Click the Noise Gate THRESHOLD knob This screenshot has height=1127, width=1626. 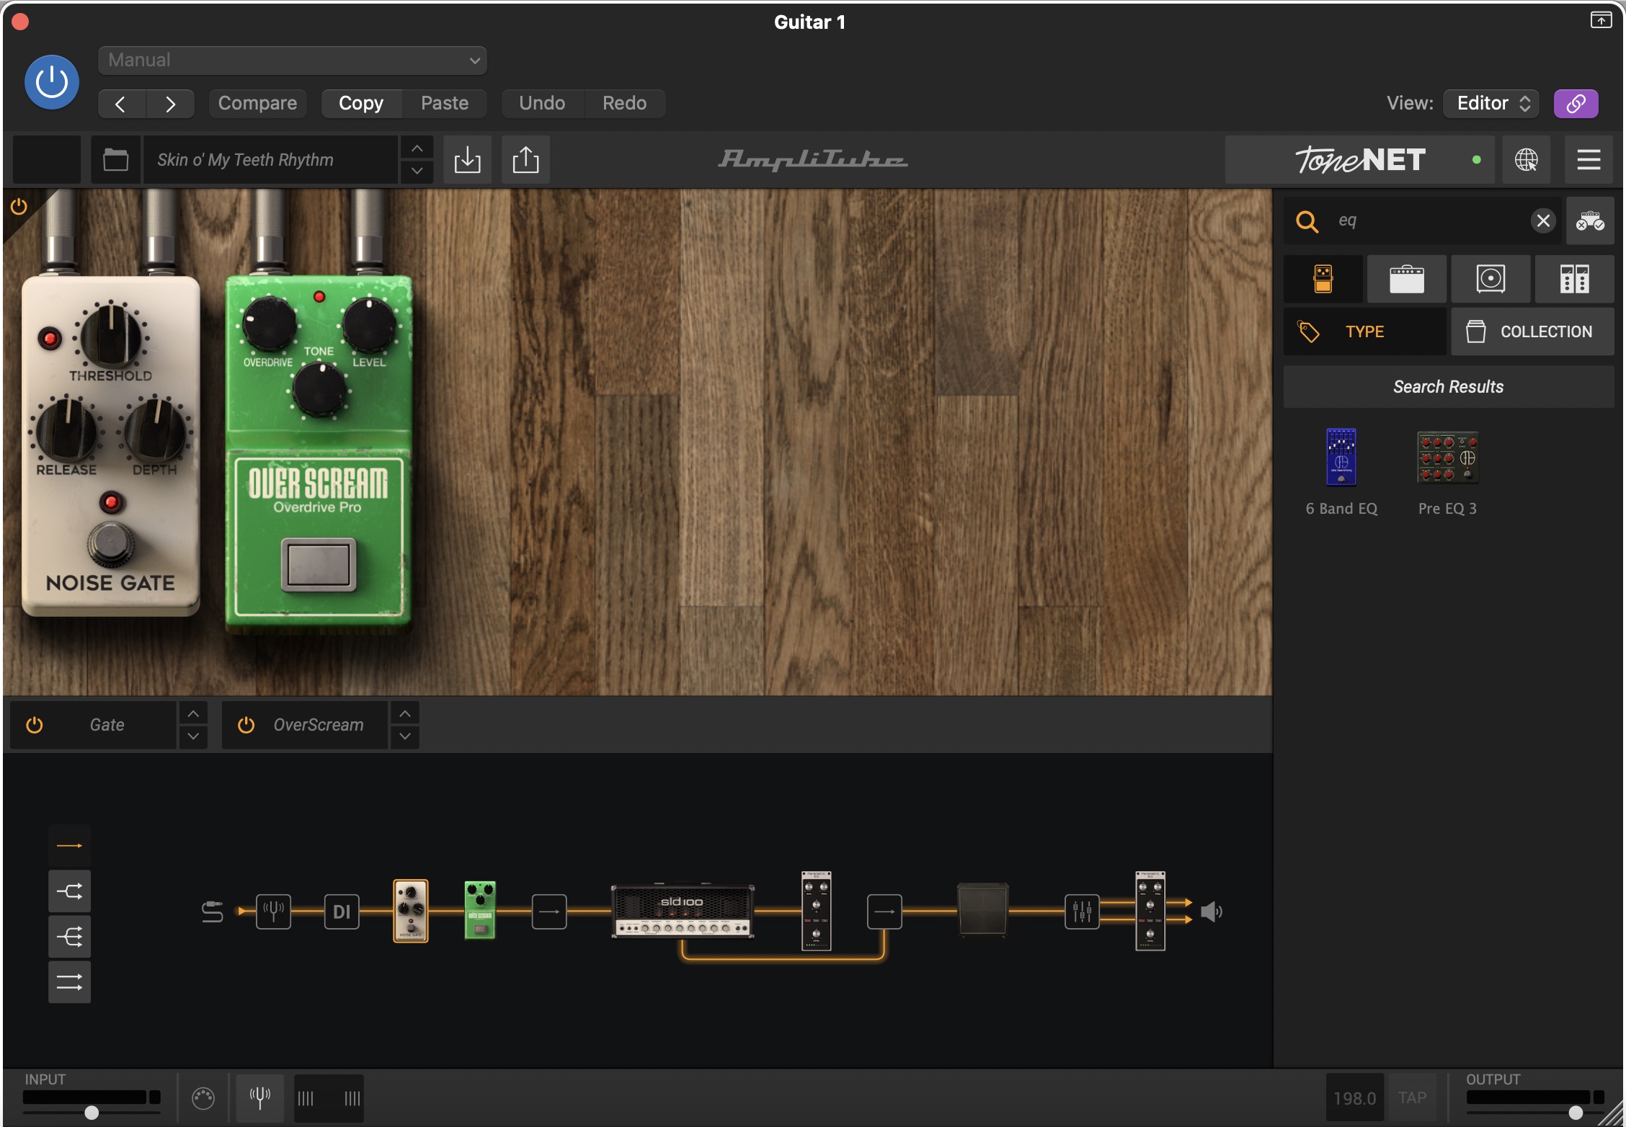(111, 335)
